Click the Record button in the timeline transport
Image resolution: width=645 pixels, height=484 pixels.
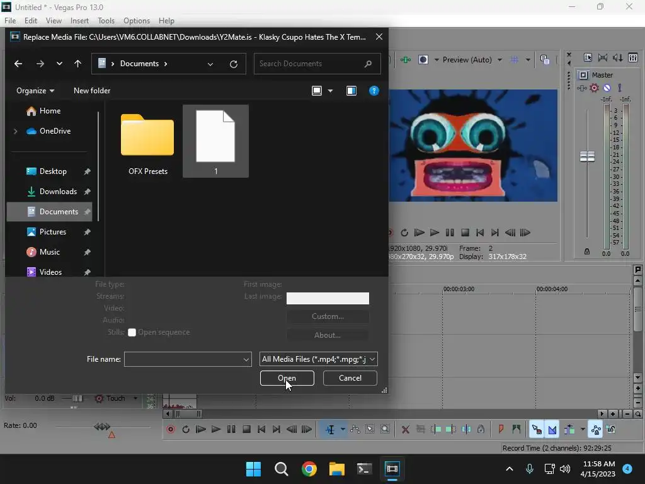click(171, 429)
